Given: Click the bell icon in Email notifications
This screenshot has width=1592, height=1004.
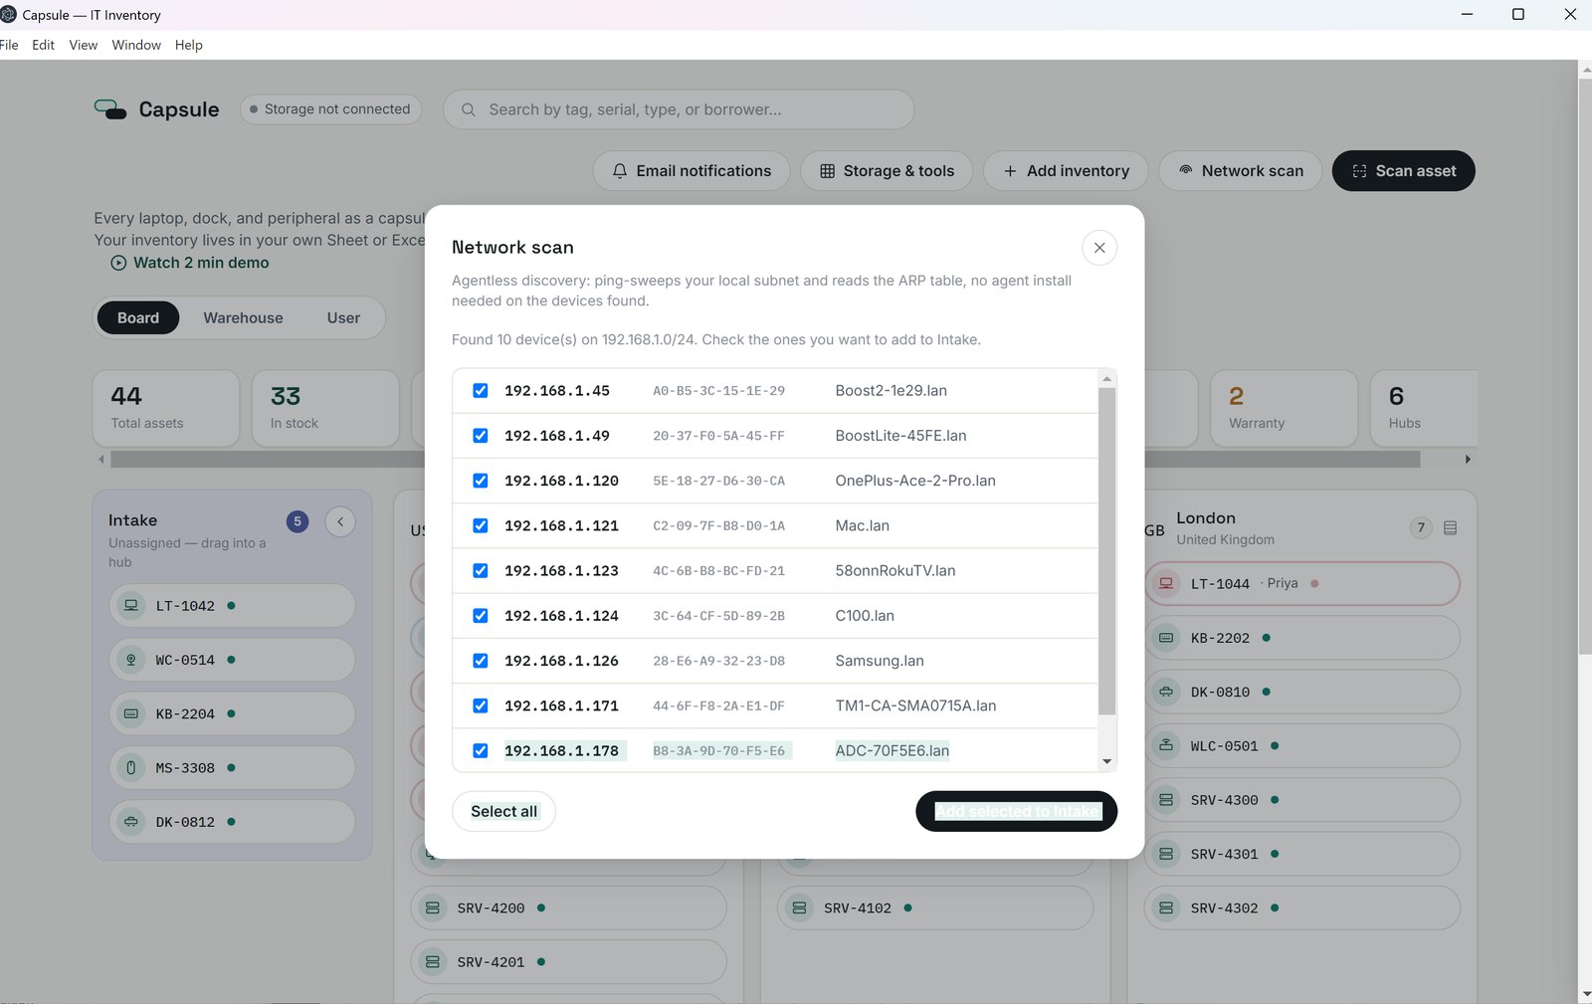Looking at the screenshot, I should point(620,171).
